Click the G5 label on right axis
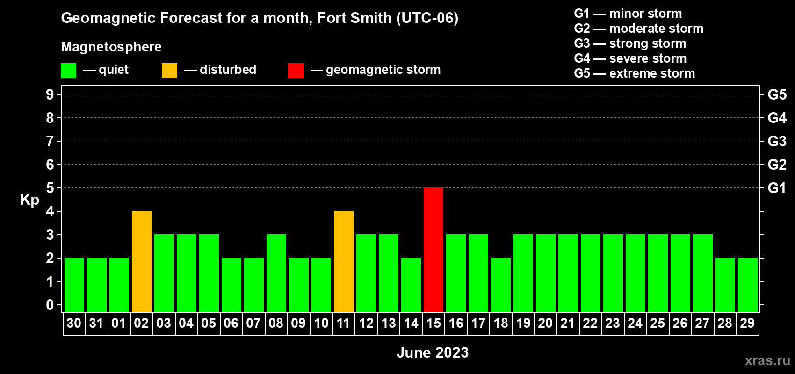The image size is (795, 374). pyautogui.click(x=777, y=94)
